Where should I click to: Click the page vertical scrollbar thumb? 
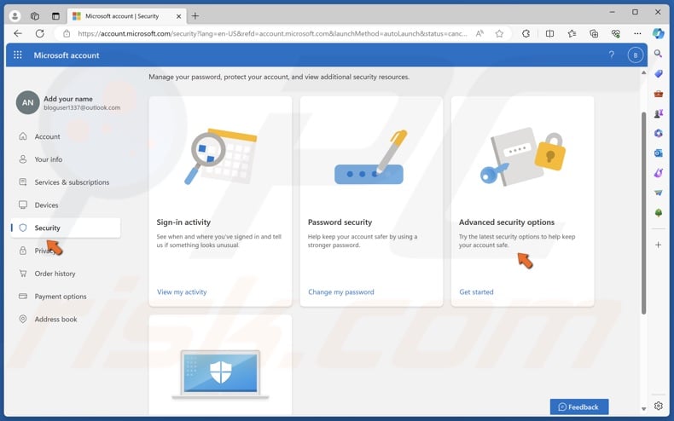pos(643,213)
